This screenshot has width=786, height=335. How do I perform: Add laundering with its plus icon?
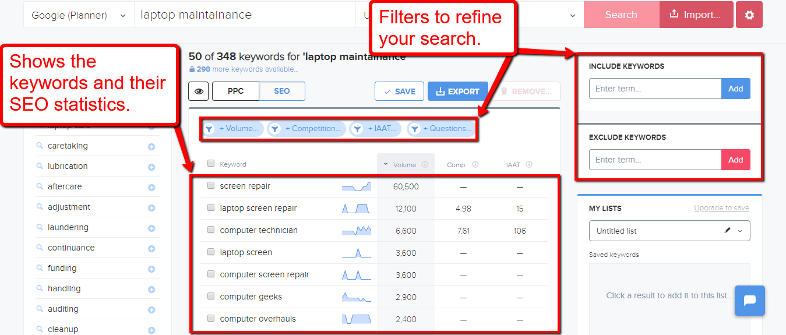151,228
